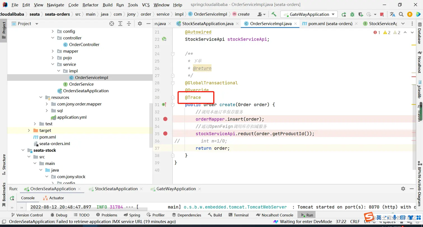Open the Problems tool window

click(x=107, y=215)
